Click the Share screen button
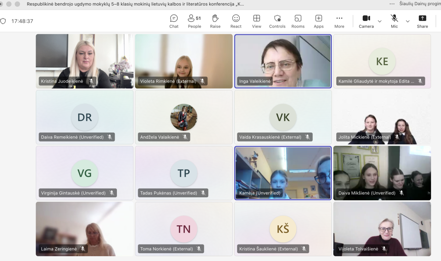Screen dimensions: 441x261 tap(422, 21)
